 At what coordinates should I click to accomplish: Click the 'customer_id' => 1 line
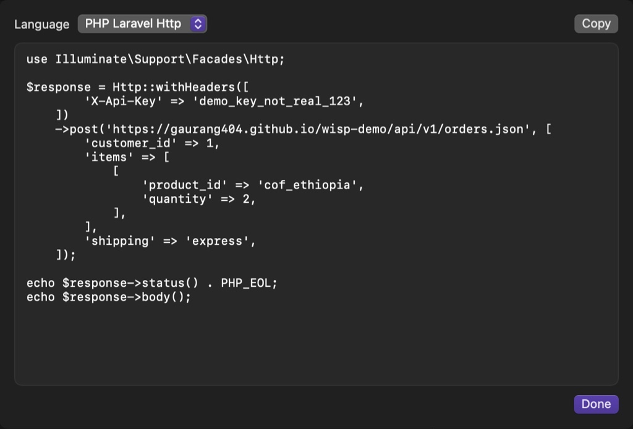click(152, 143)
